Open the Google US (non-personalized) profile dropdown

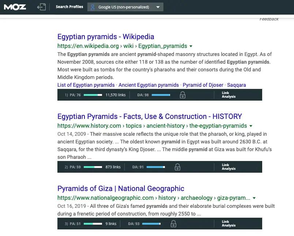tap(125, 7)
